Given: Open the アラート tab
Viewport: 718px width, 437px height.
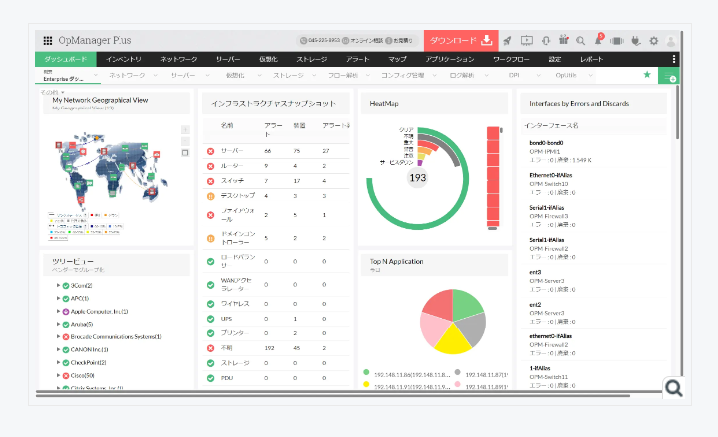Looking at the screenshot, I should [358, 59].
